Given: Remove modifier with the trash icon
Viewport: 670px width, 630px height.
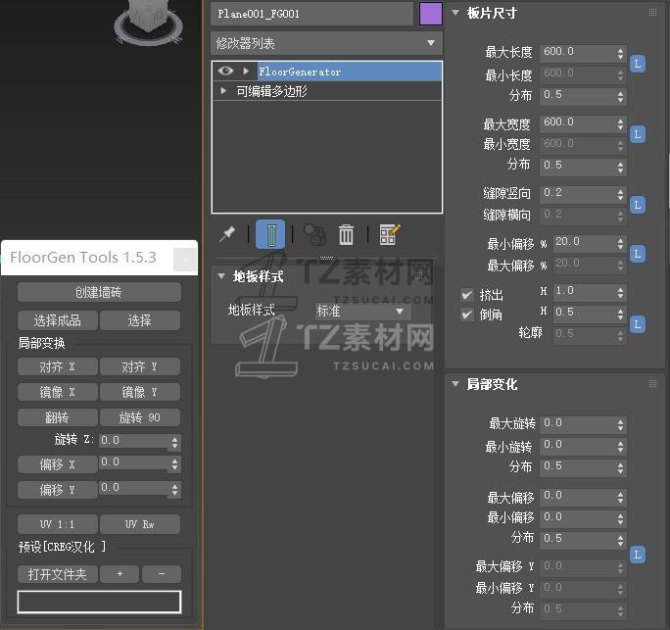Looking at the screenshot, I should [x=346, y=234].
